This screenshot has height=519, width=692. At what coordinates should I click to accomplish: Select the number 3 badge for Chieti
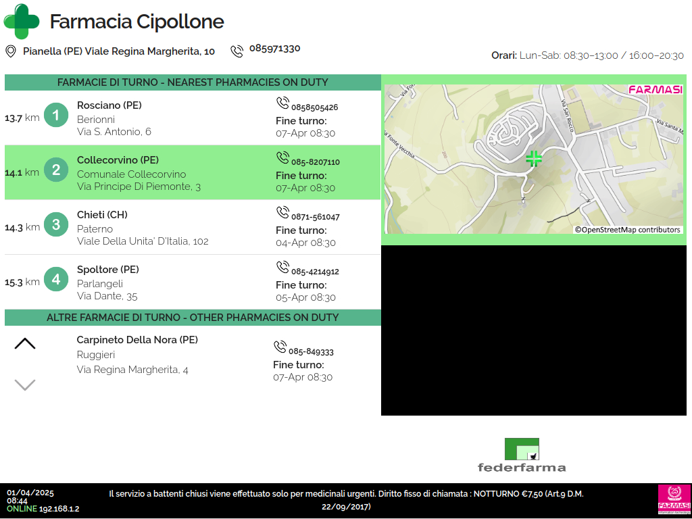coord(56,225)
